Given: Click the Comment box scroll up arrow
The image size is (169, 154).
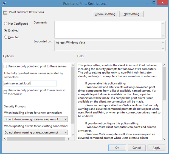Looking at the screenshot, I should 163,24.
